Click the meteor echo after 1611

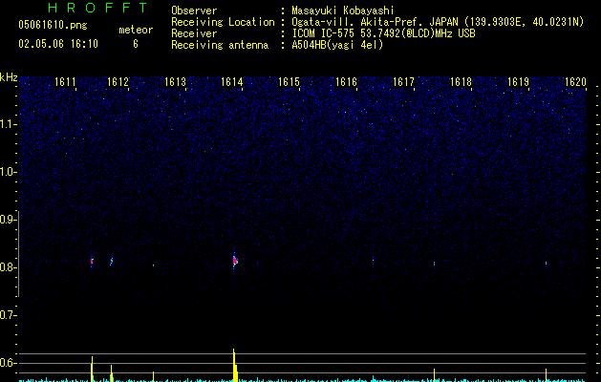point(92,262)
